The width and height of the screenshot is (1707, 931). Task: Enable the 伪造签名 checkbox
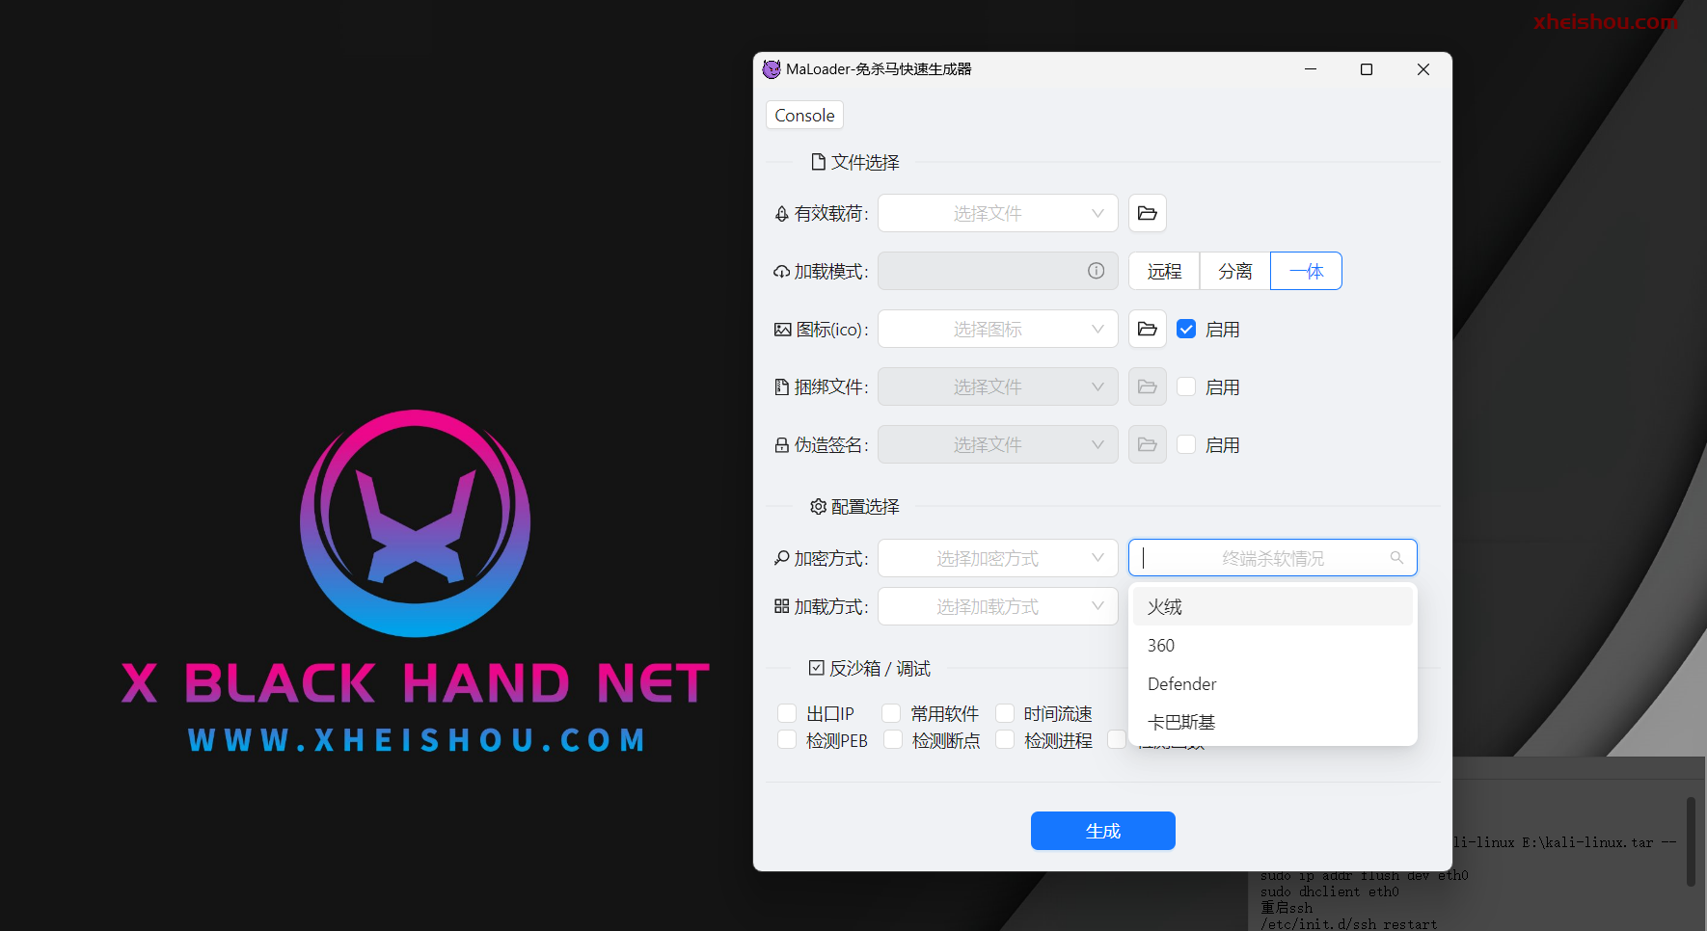click(x=1186, y=444)
